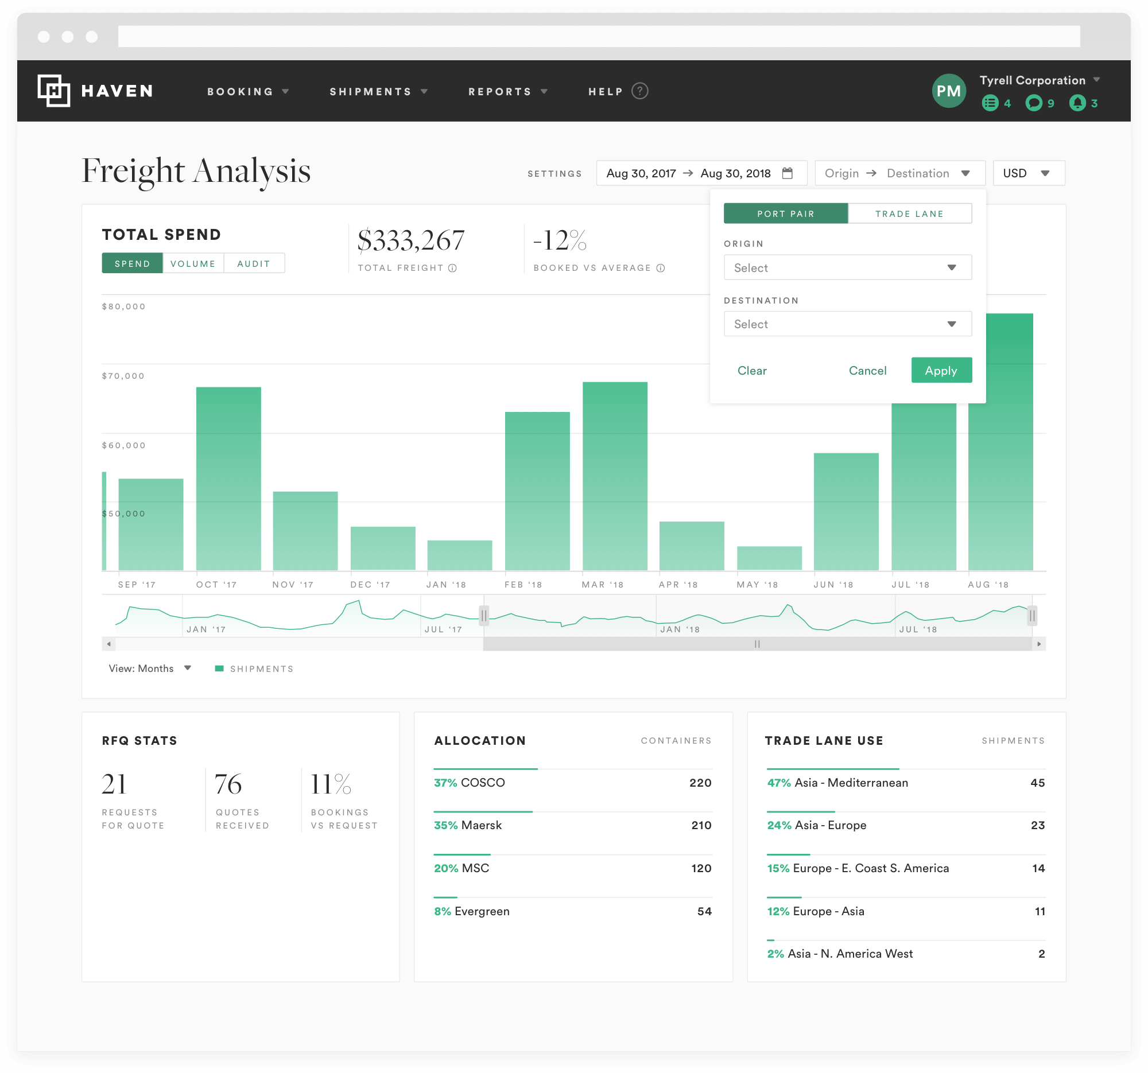Viewport: 1148px width, 1073px height.
Task: Click the horizontal timeline scrollbar thumb
Action: click(758, 644)
